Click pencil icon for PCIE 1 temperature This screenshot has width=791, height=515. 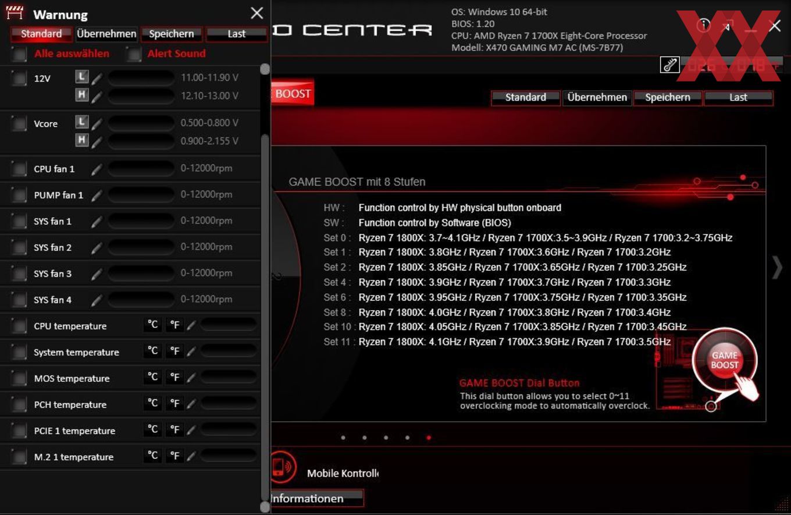pyautogui.click(x=191, y=430)
